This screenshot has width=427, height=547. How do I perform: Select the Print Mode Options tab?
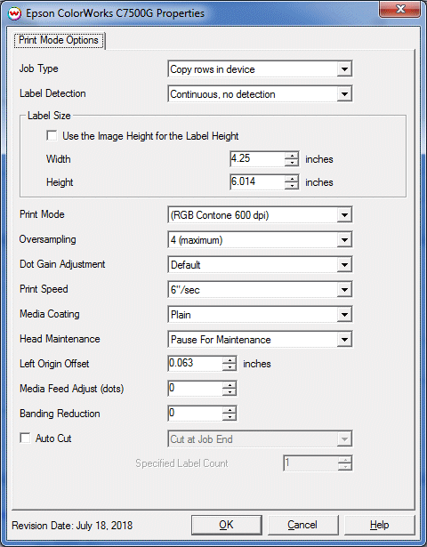59,40
